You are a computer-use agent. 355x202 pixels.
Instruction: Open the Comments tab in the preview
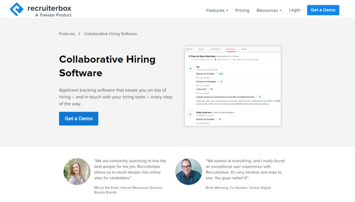pos(215,49)
